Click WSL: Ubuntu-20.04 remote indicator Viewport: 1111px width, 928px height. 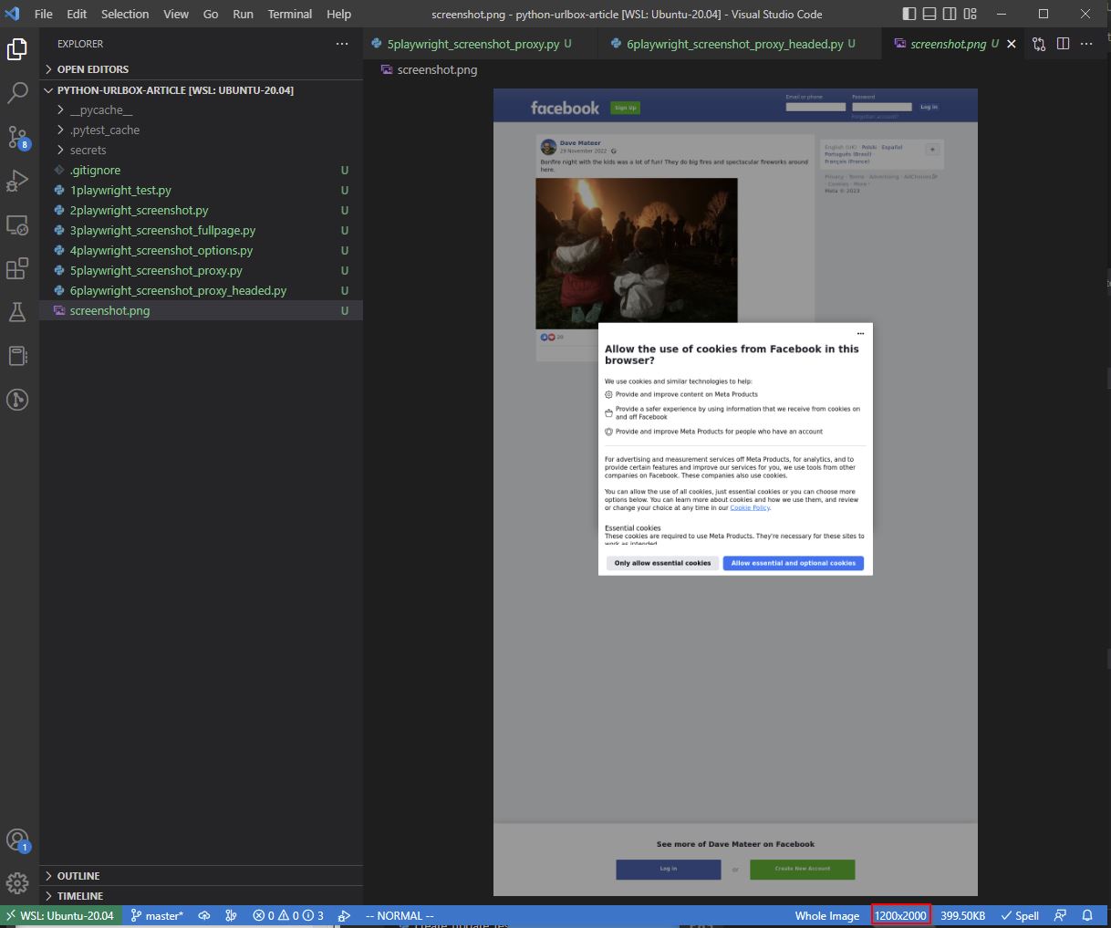[x=60, y=915]
